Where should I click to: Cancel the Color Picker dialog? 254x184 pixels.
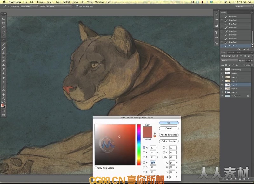(x=169, y=128)
